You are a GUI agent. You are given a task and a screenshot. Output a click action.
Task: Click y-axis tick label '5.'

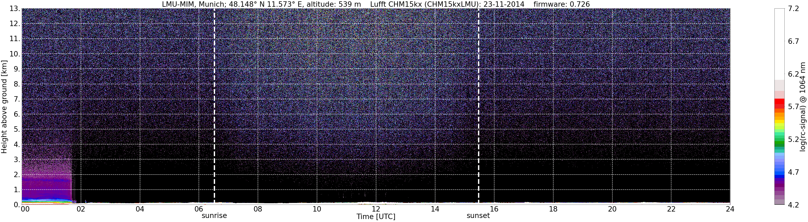click(x=17, y=129)
